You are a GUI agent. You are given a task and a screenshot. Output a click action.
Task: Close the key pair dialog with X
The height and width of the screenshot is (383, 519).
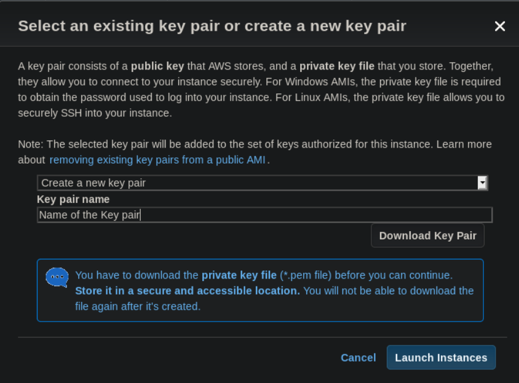click(x=499, y=26)
